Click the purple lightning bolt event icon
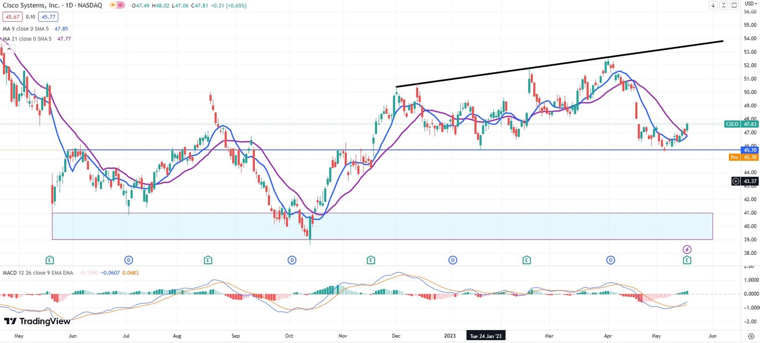 (687, 249)
